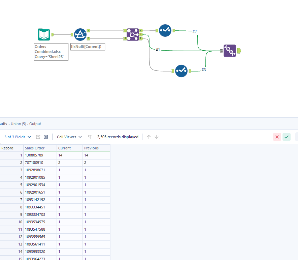
Task: Select the Join tool icon
Action: click(x=133, y=34)
